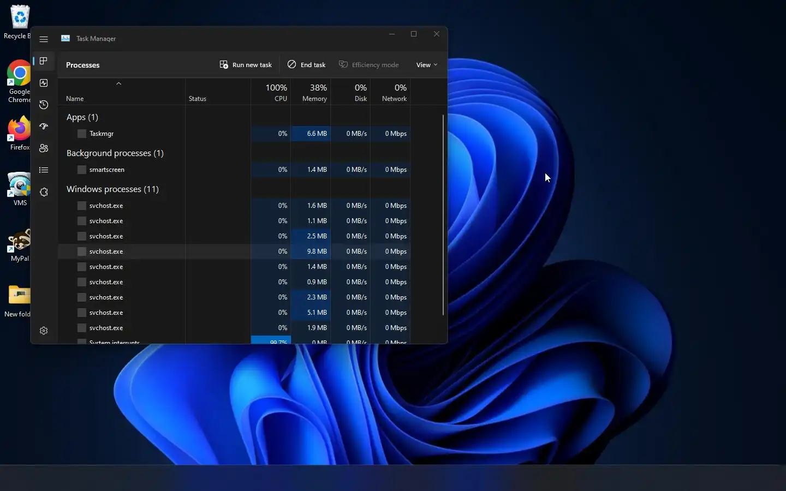Viewport: 786px width, 491px height.
Task: Select svchost.exe row using 2.5 MB
Action: (x=234, y=236)
